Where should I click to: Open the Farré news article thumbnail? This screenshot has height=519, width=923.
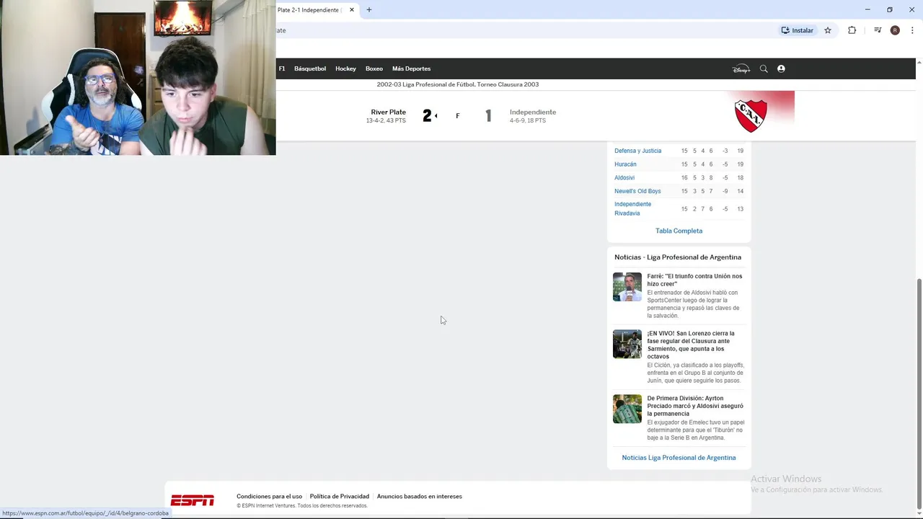click(627, 287)
